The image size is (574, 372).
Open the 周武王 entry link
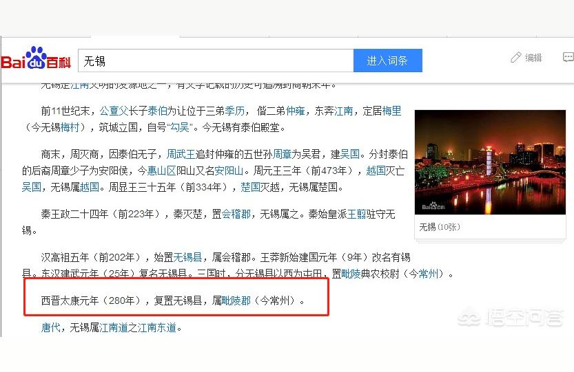[181, 154]
